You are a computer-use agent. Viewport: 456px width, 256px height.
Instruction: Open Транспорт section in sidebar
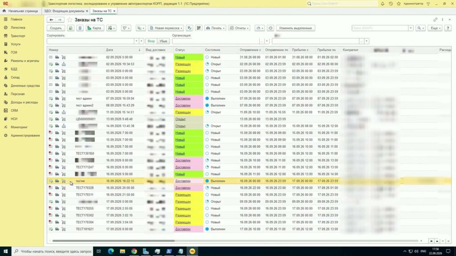pyautogui.click(x=18, y=36)
